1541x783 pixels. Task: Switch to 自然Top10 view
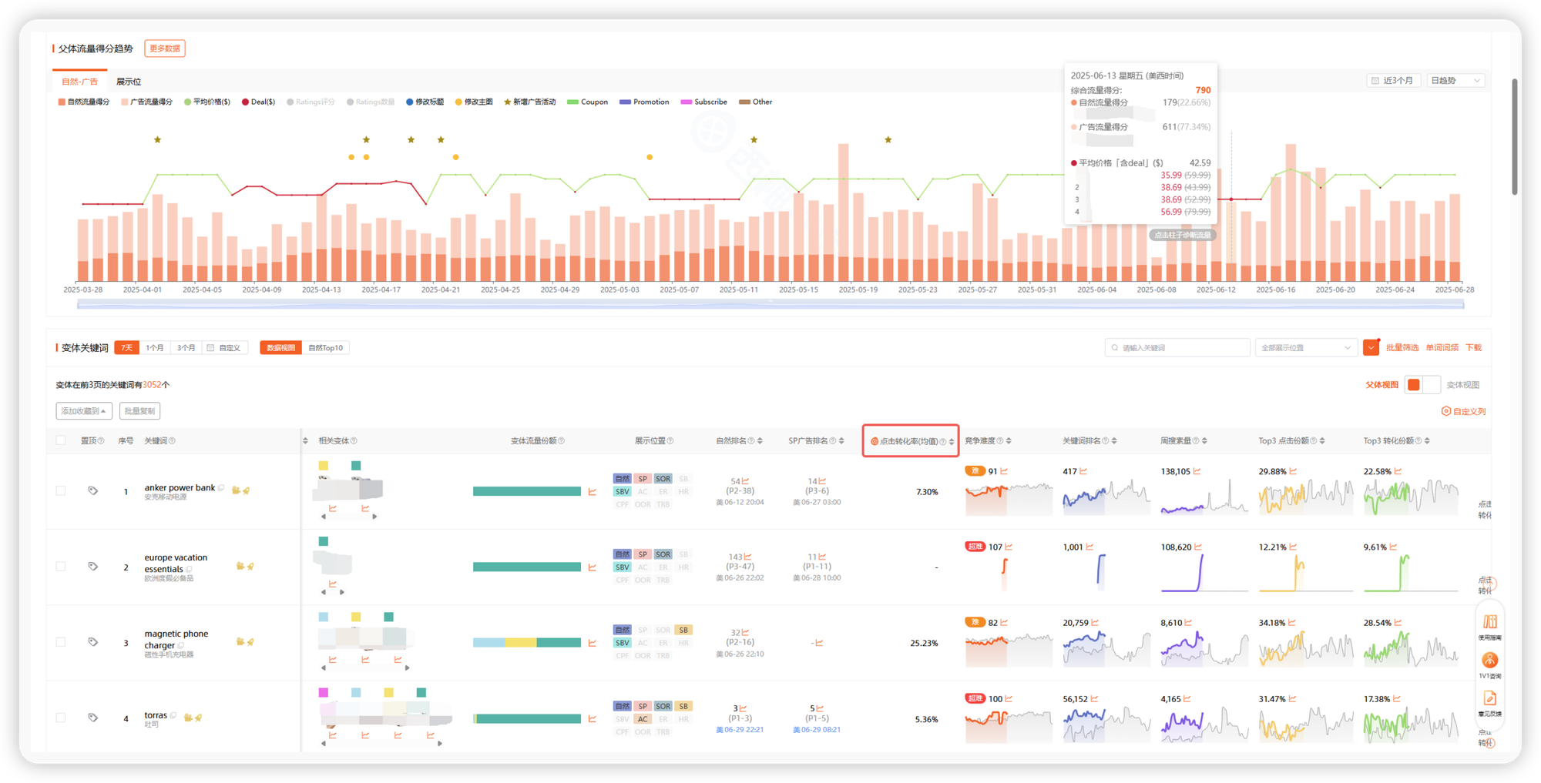click(x=326, y=348)
